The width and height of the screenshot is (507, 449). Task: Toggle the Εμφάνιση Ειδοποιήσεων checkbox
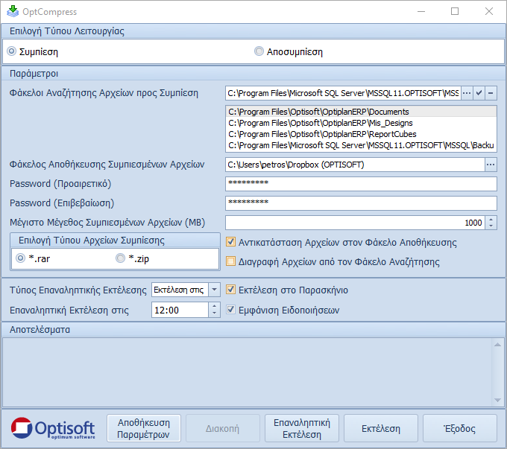click(x=231, y=310)
